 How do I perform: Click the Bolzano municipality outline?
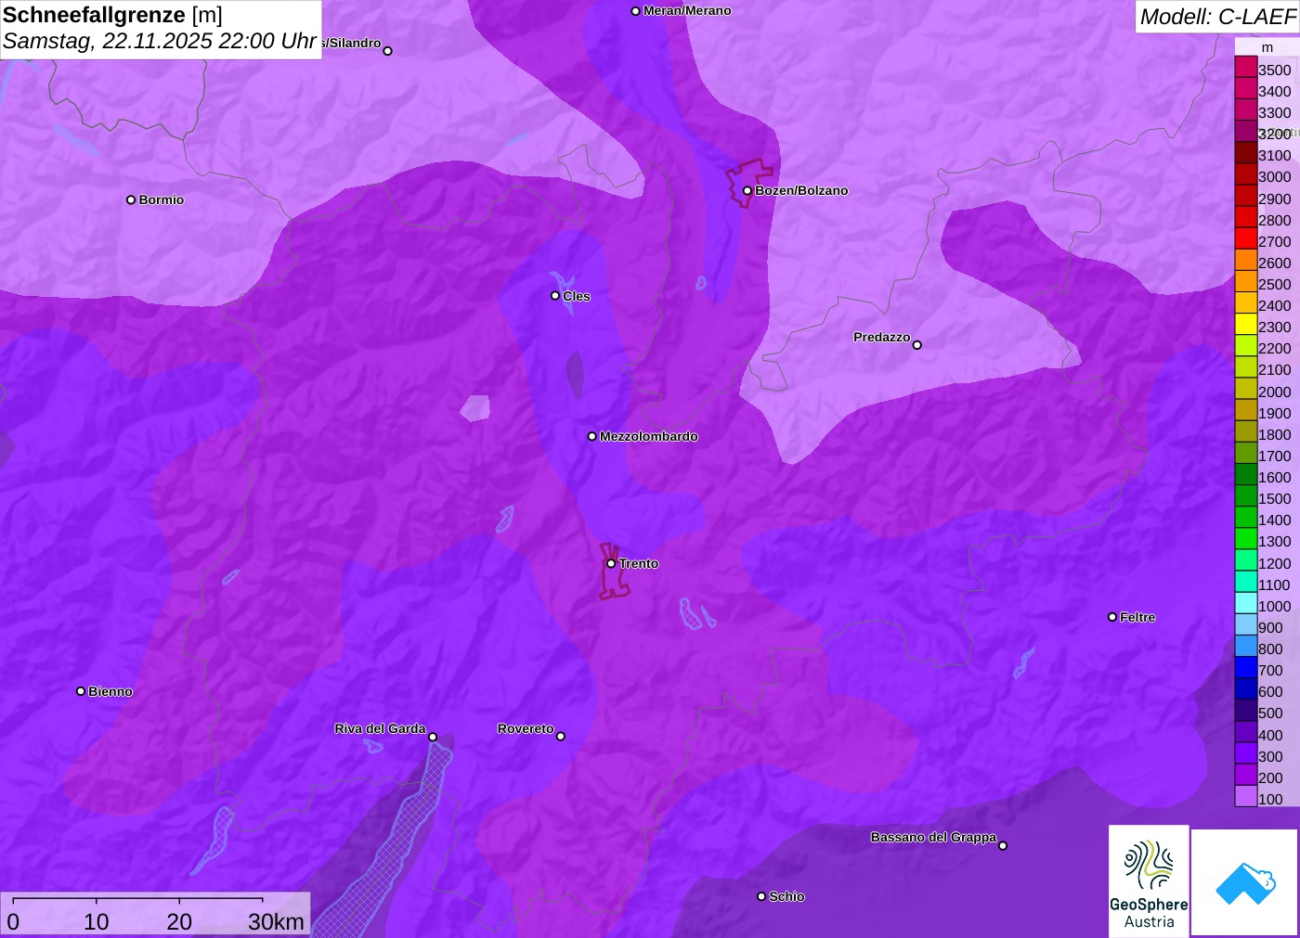click(748, 183)
